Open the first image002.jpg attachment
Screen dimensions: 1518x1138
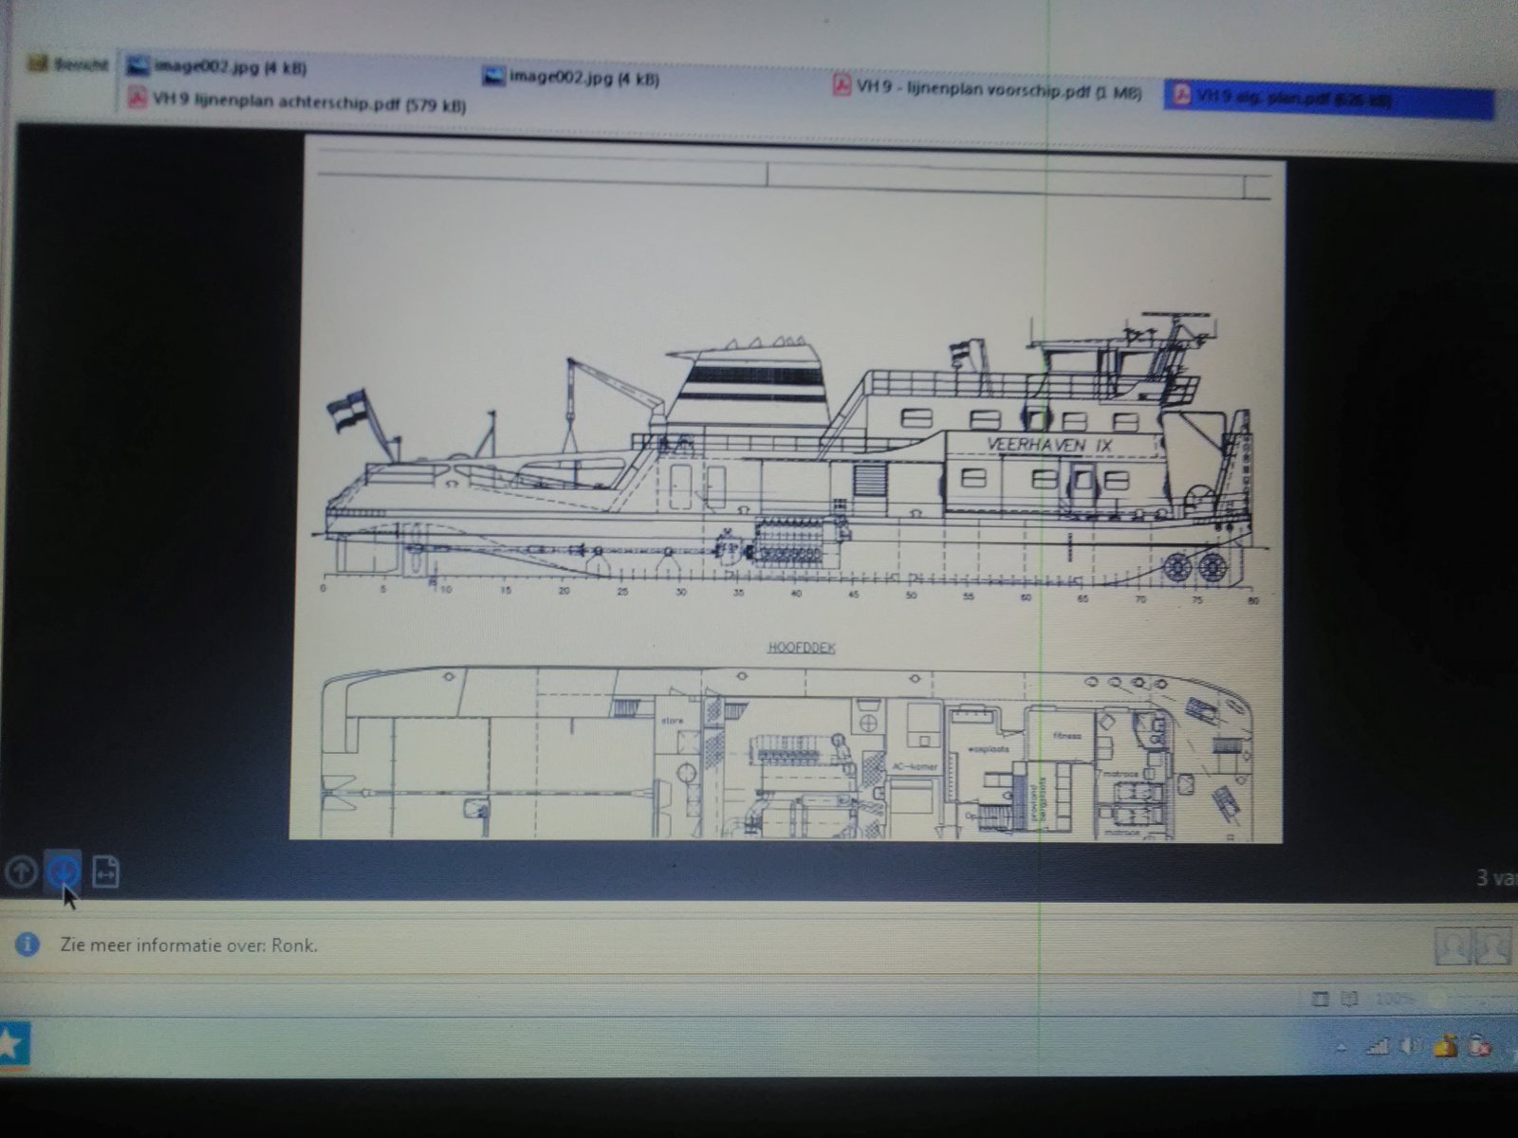(x=218, y=66)
